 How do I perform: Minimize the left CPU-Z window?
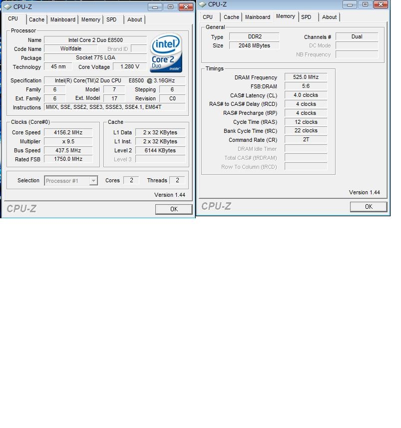click(x=155, y=7)
